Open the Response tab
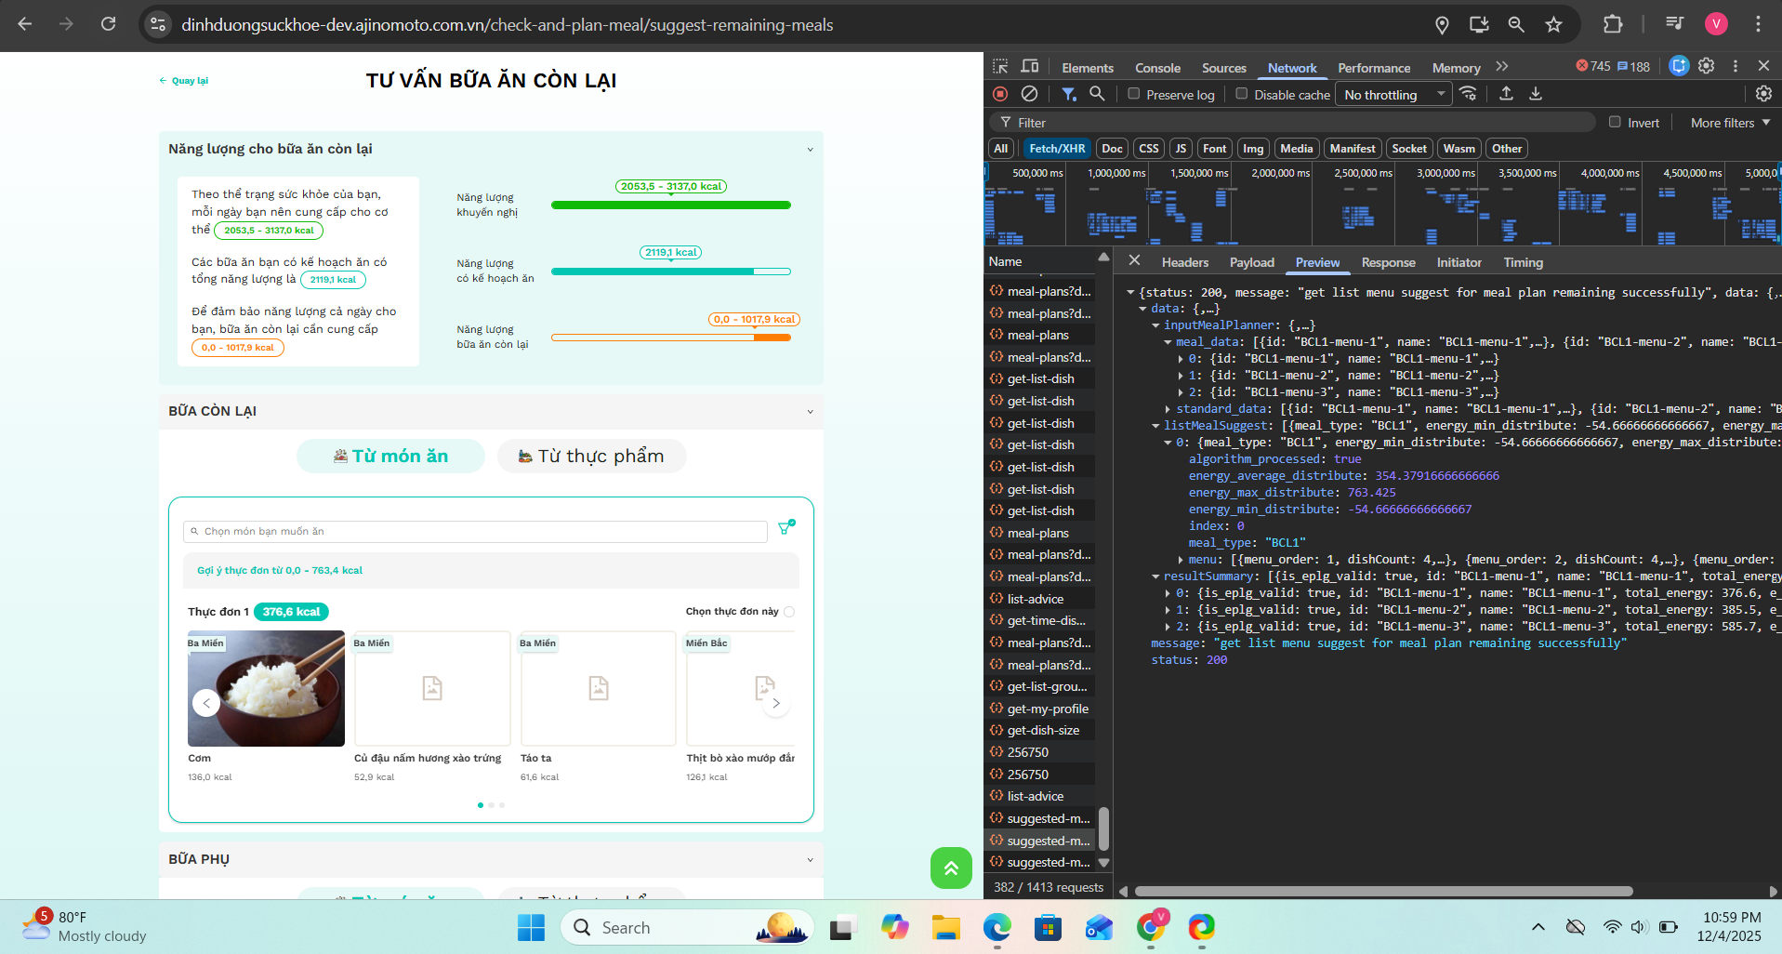Image resolution: width=1782 pixels, height=954 pixels. (x=1388, y=262)
